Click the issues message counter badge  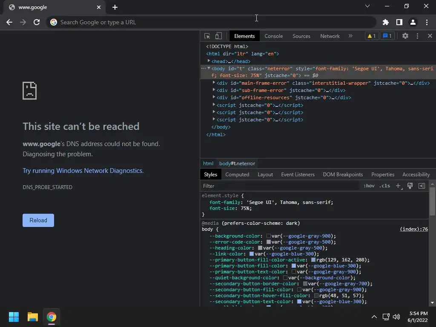[387, 36]
